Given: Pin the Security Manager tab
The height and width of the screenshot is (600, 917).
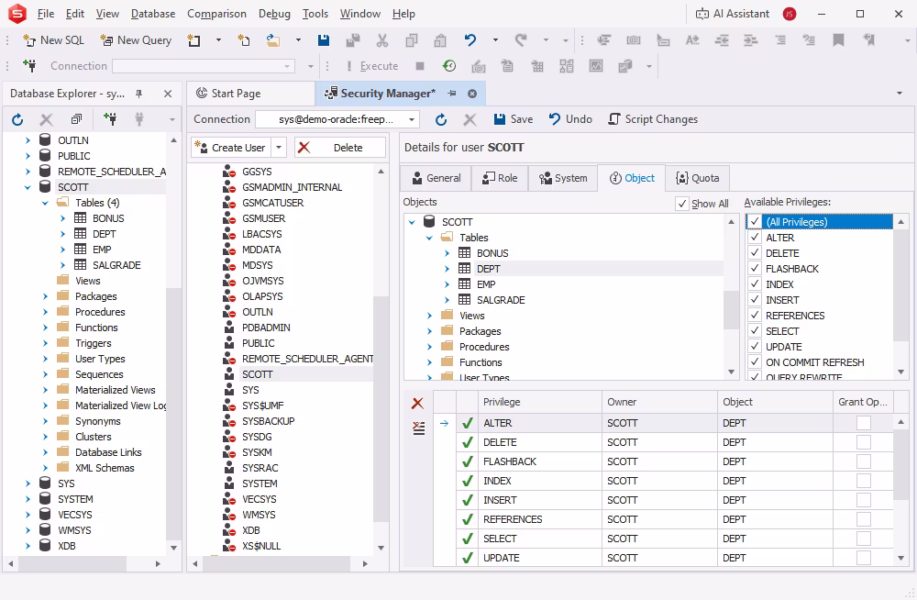Looking at the screenshot, I should pos(451,94).
